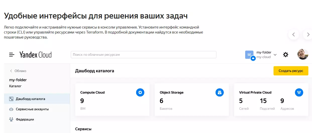This screenshot has height=133, width=312.
Task: Click the my-cloud label in header
Action: point(264,57)
